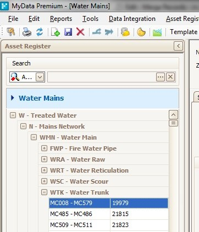Delete record with red X icon
Image resolution: width=199 pixels, height=232 pixels.
[x=80, y=32]
